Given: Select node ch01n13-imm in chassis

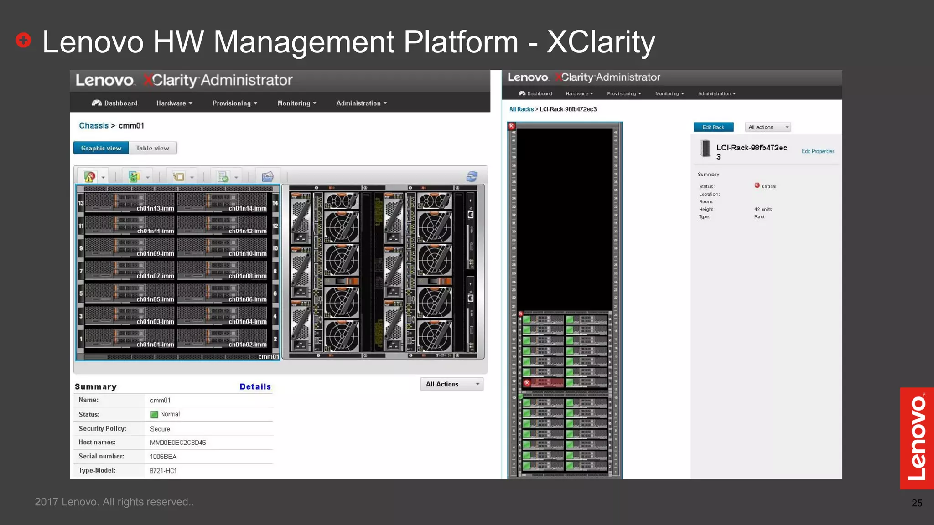Looking at the screenshot, I should tap(130, 202).
